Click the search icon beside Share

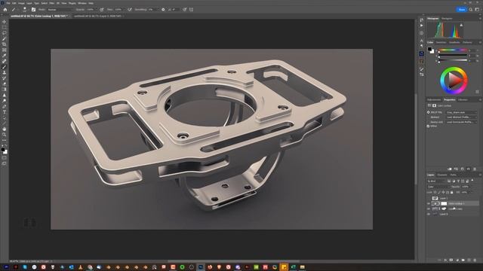click(471, 10)
